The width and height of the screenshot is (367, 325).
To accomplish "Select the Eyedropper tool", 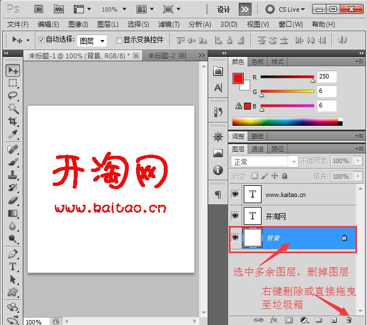I will point(13,134).
